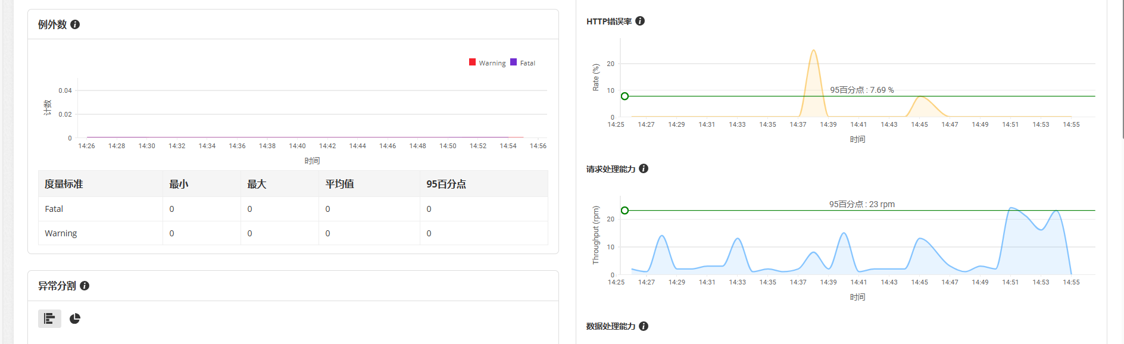Click the info icon next to 例外数
Screen dimensions: 1124x344
point(75,24)
